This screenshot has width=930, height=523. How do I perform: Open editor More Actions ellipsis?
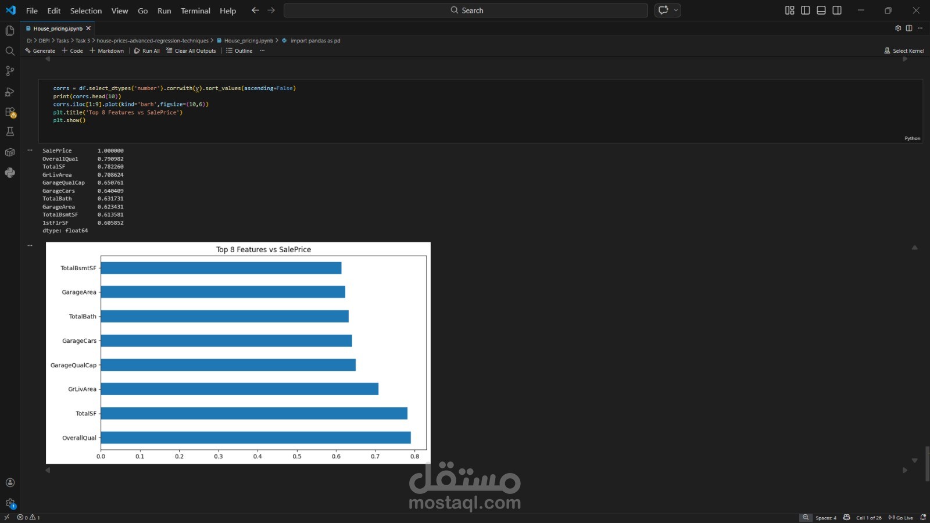pyautogui.click(x=920, y=28)
